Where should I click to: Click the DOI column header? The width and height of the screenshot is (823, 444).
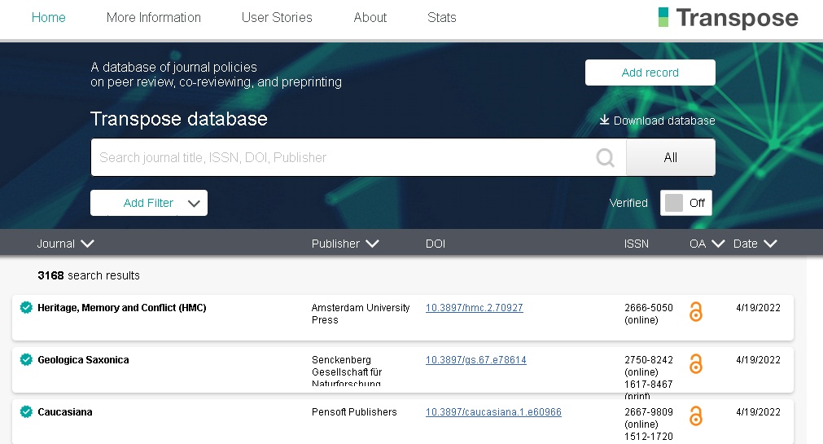click(x=436, y=244)
